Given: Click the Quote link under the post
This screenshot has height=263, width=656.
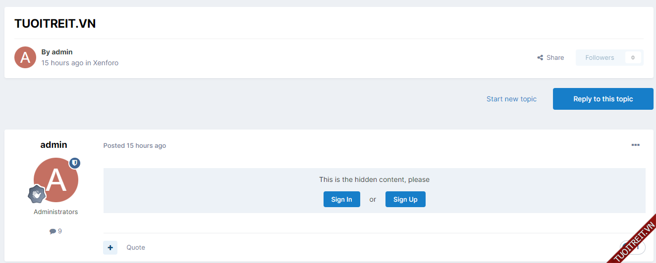Looking at the screenshot, I should tap(136, 248).
